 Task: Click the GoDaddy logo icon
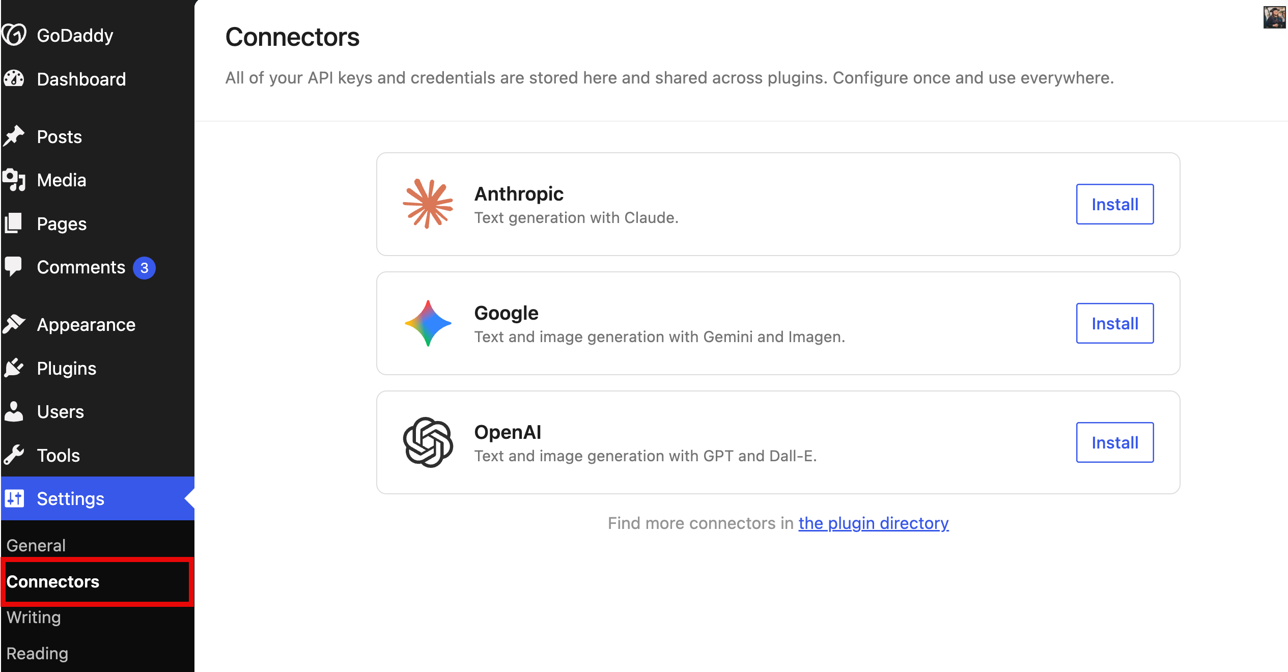(x=14, y=34)
